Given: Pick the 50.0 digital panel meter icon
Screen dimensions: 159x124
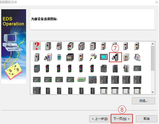Looking at the screenshot, I should point(70,57).
